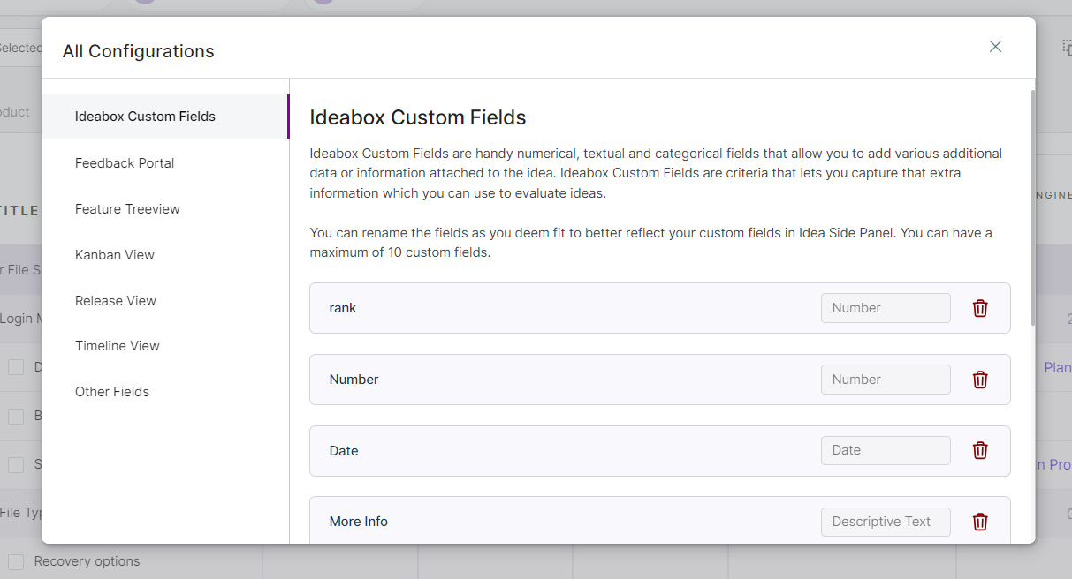Screen dimensions: 1072x579
Task: Open Timeline View configuration
Action: pyautogui.click(x=118, y=346)
